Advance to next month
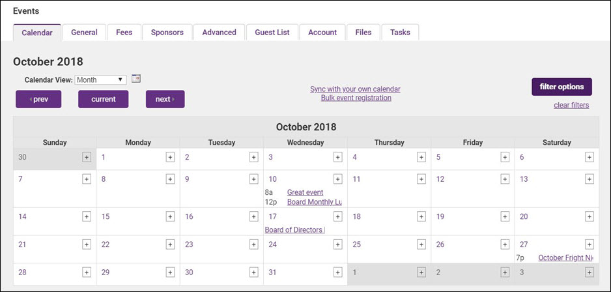The height and width of the screenshot is (292, 611). point(165,99)
